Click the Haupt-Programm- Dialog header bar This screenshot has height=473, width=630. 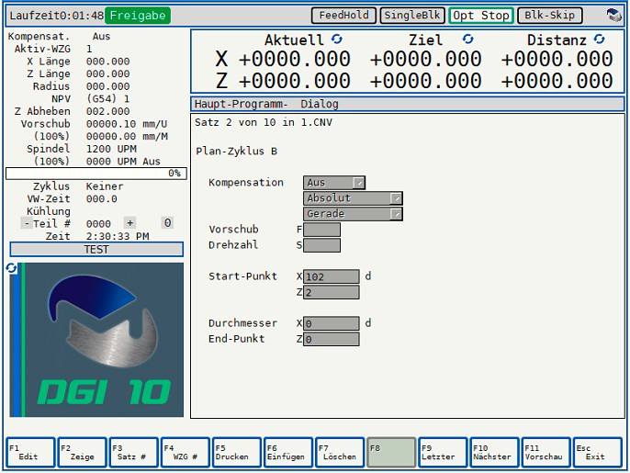pyautogui.click(x=408, y=104)
